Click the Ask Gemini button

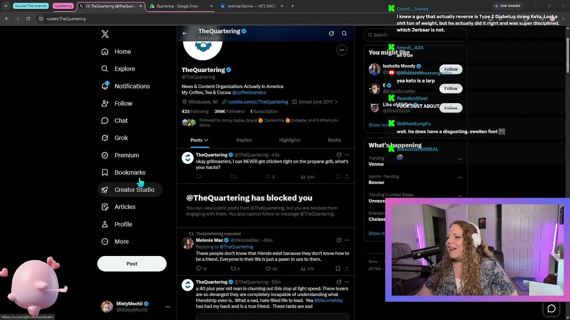[x=507, y=6]
